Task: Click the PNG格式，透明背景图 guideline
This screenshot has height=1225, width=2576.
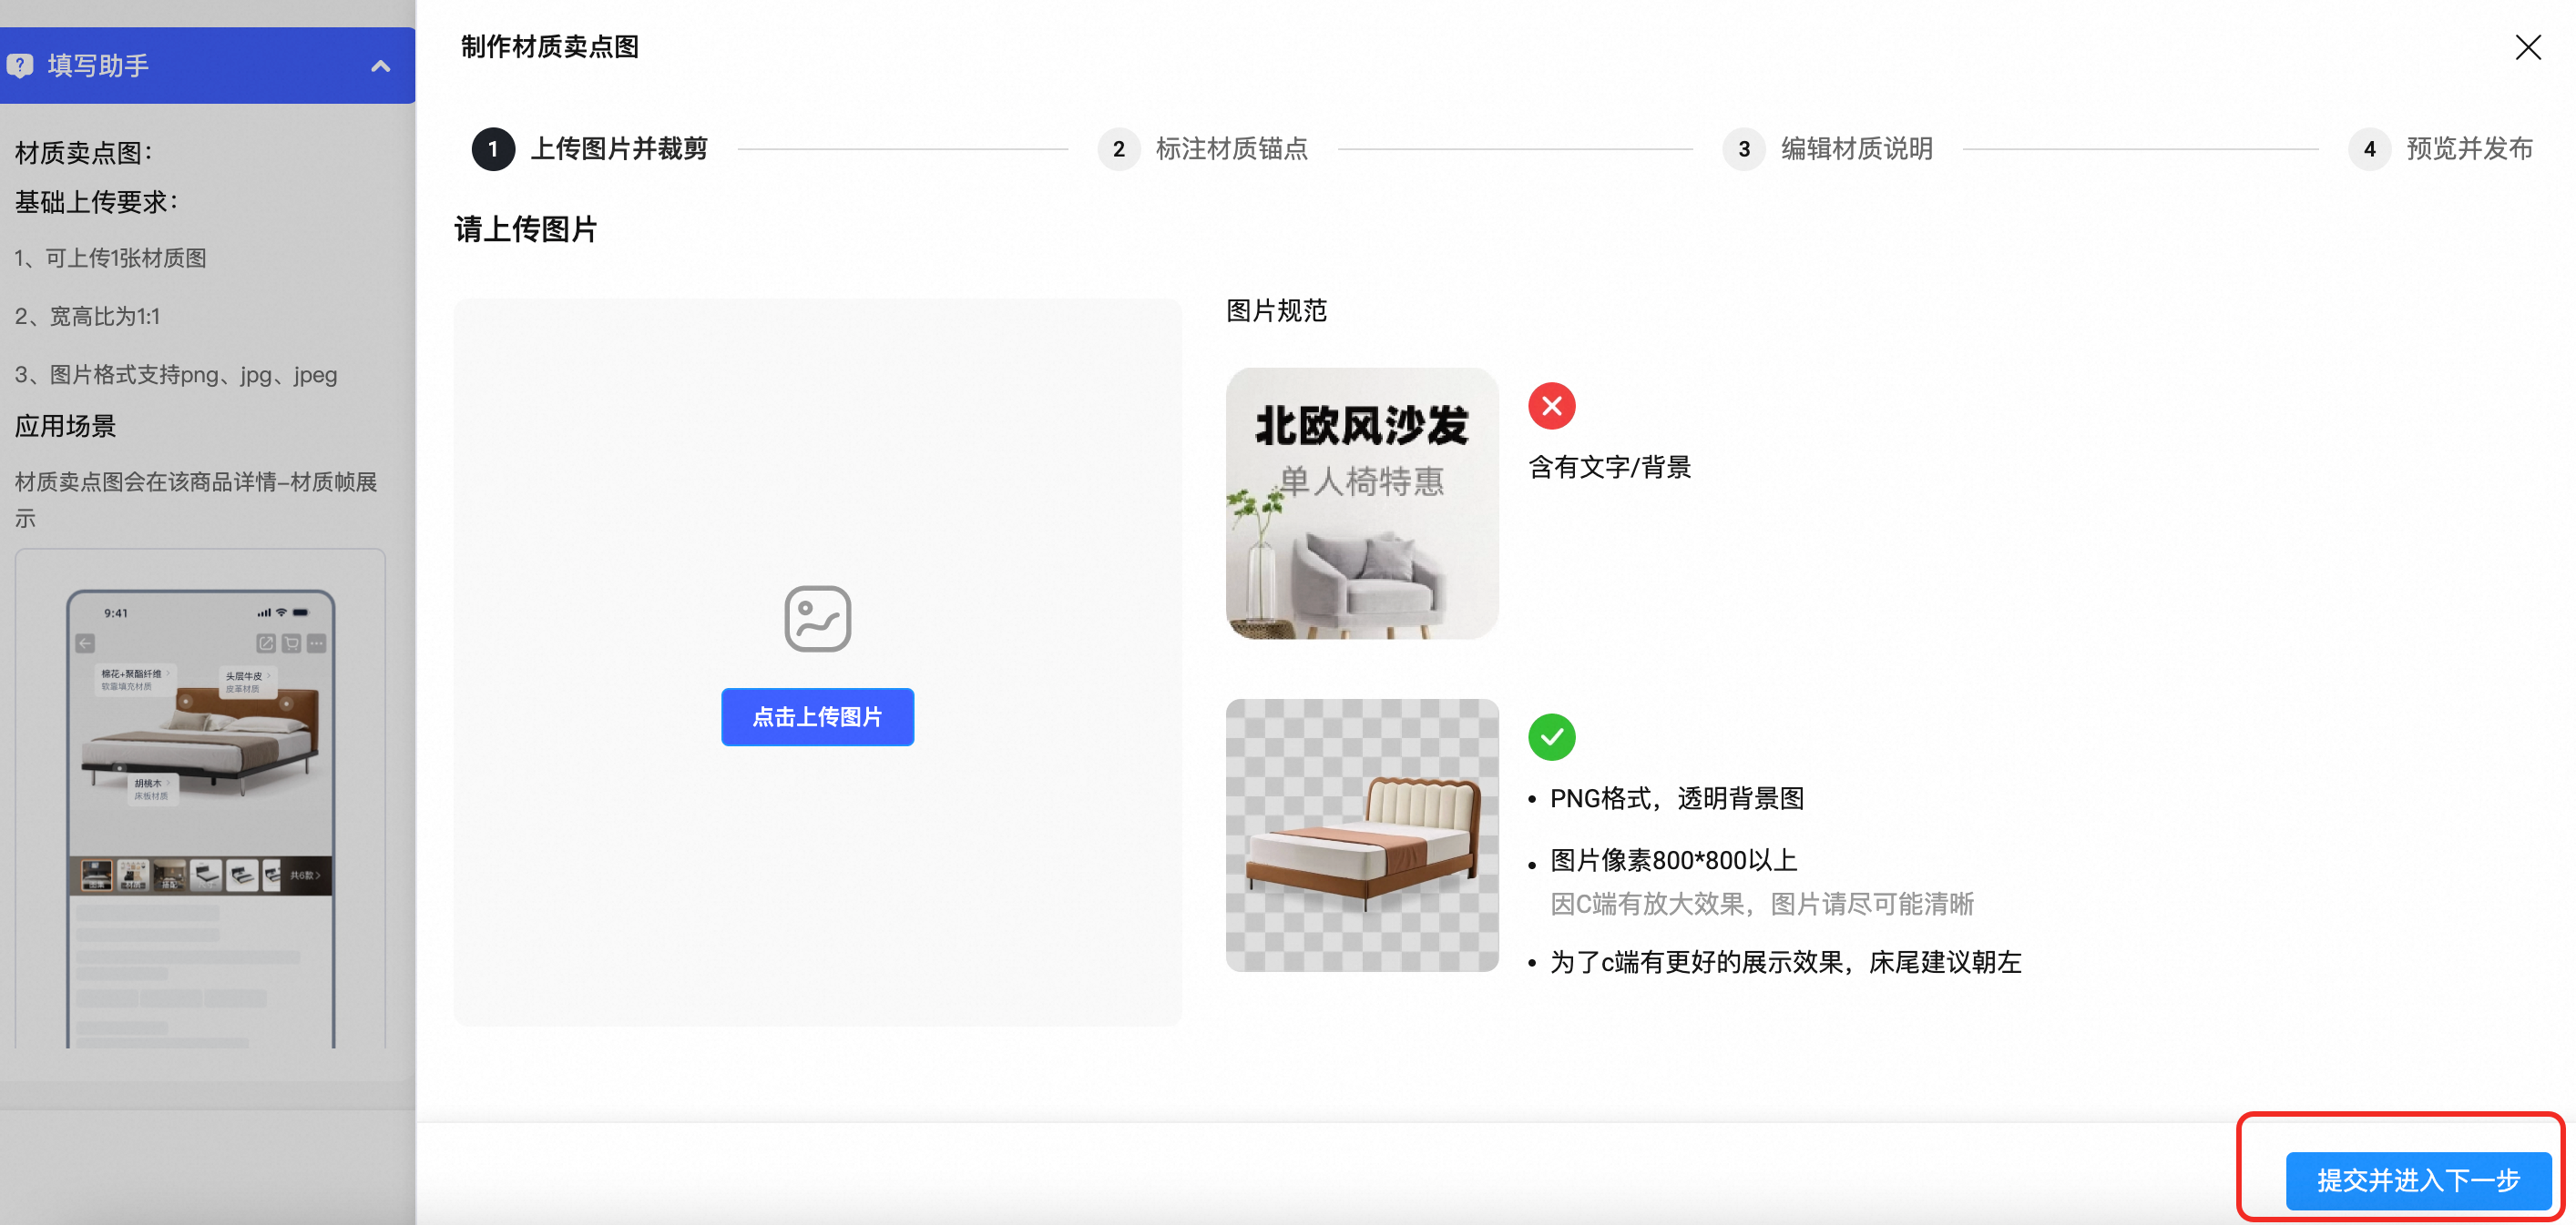Action: (x=1677, y=798)
